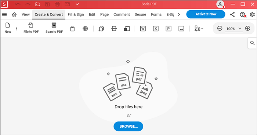Open the E-Sign tab
Viewport: 257px width, 135px height.
170,15
